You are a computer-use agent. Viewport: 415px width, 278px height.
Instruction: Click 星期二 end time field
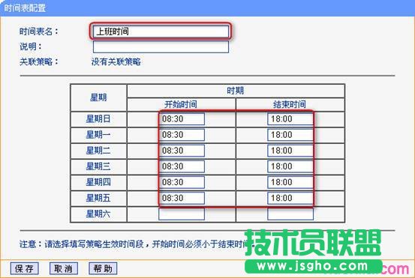[x=290, y=151]
